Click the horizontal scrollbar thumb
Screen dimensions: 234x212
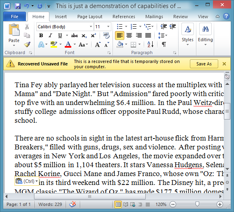click(x=90, y=196)
